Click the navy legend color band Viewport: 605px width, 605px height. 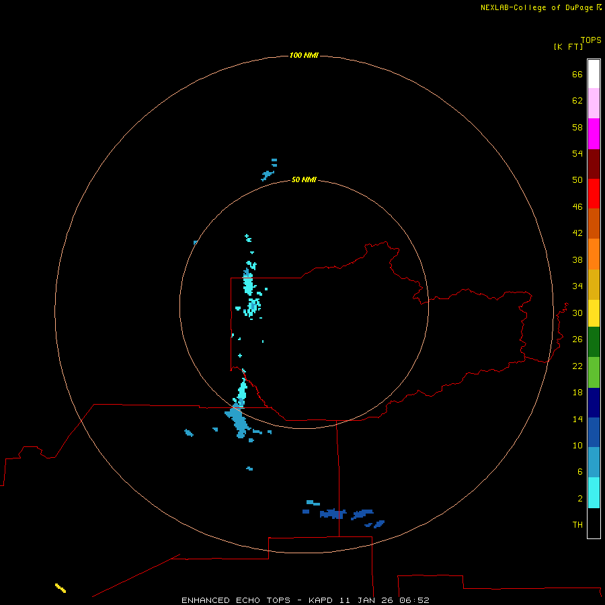click(x=594, y=403)
